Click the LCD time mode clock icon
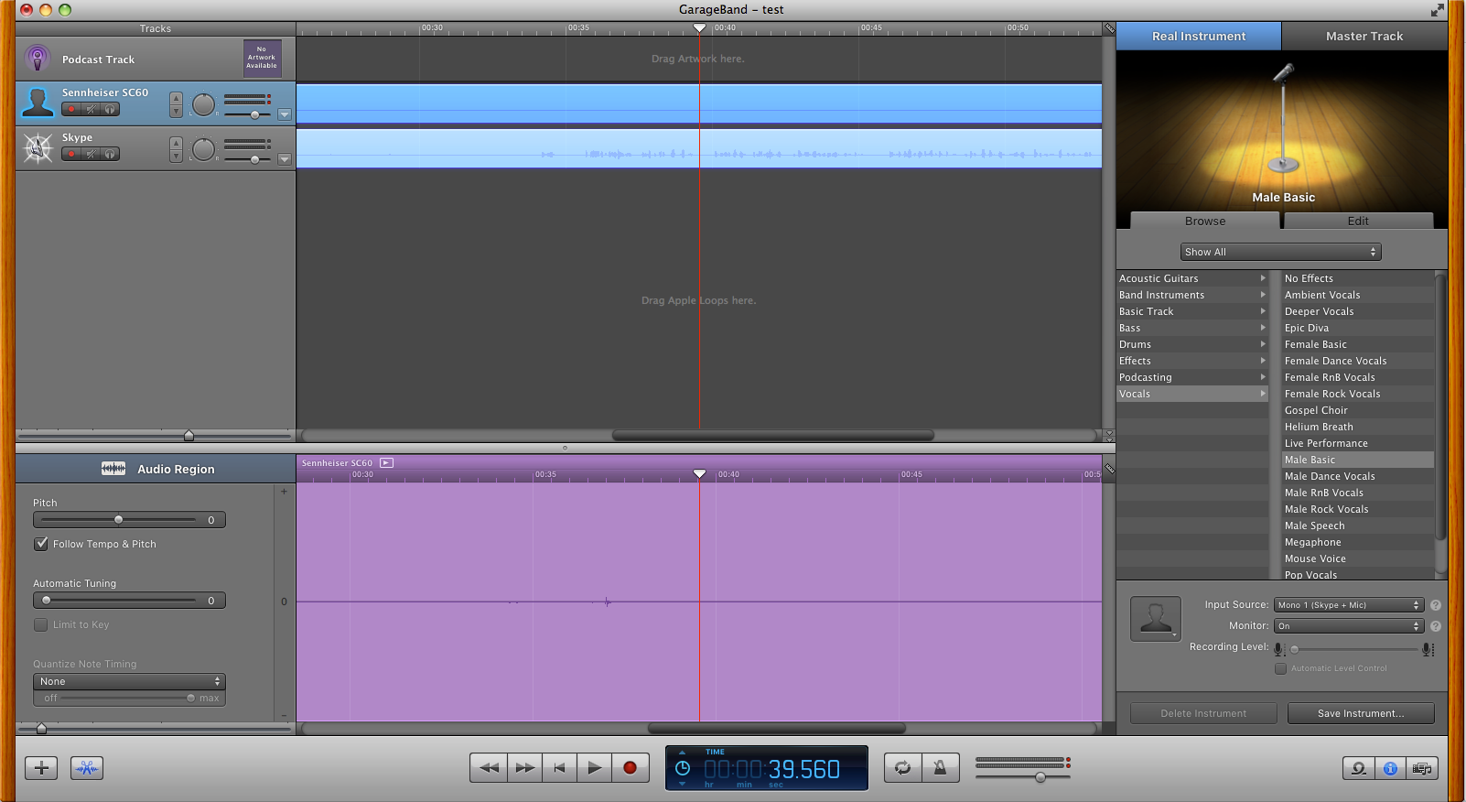1466x802 pixels. 682,768
